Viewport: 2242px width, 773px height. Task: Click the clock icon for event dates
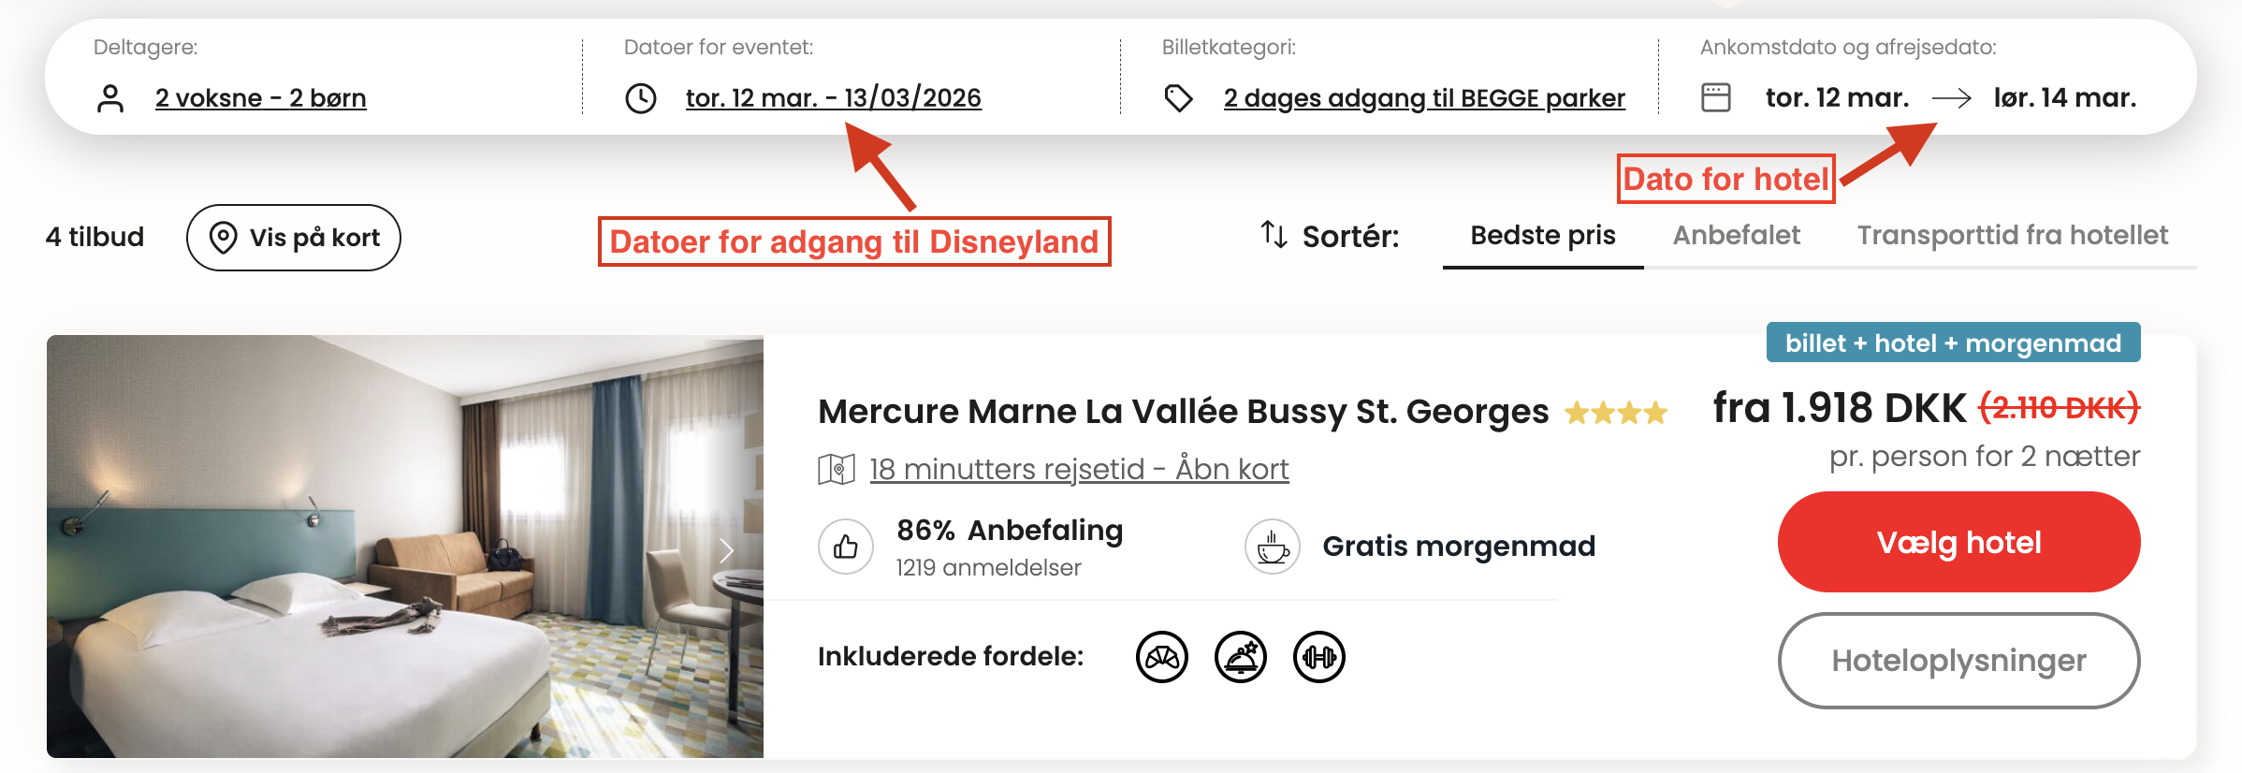coord(641,98)
